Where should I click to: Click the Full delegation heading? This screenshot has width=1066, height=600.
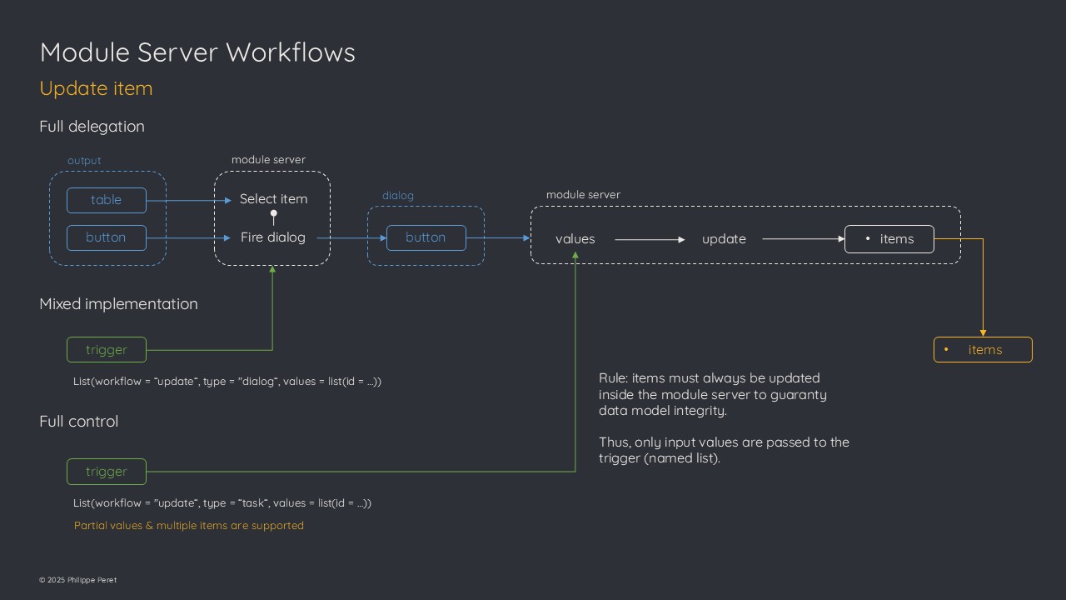point(92,127)
